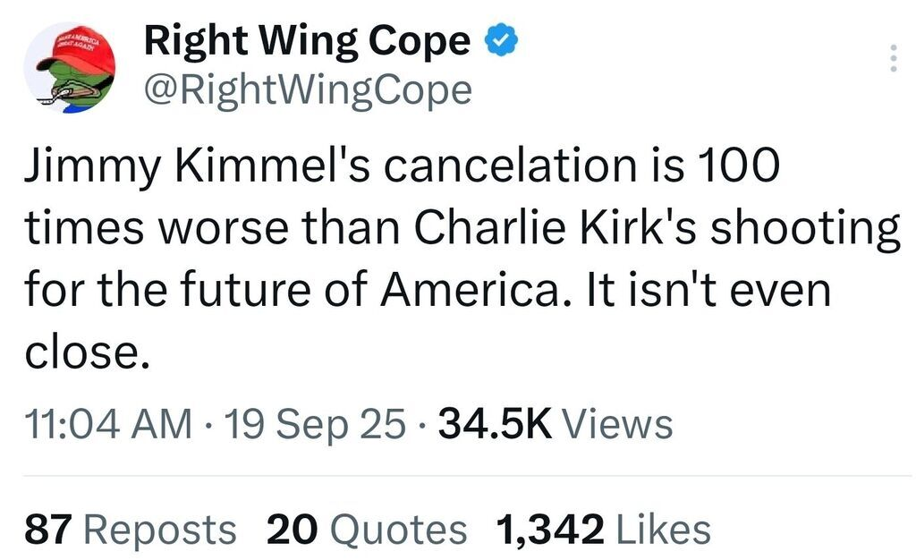The height and width of the screenshot is (560, 916).
Task: Select the 19 Sep 25 date
Action: (x=314, y=423)
